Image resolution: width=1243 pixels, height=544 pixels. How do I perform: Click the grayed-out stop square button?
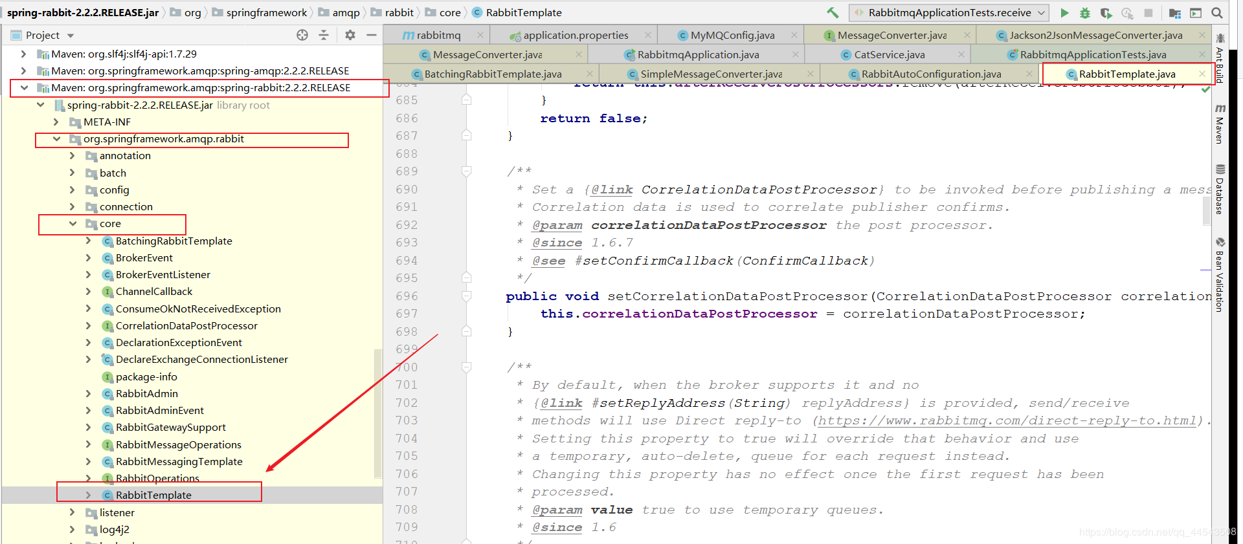pyautogui.click(x=1148, y=12)
